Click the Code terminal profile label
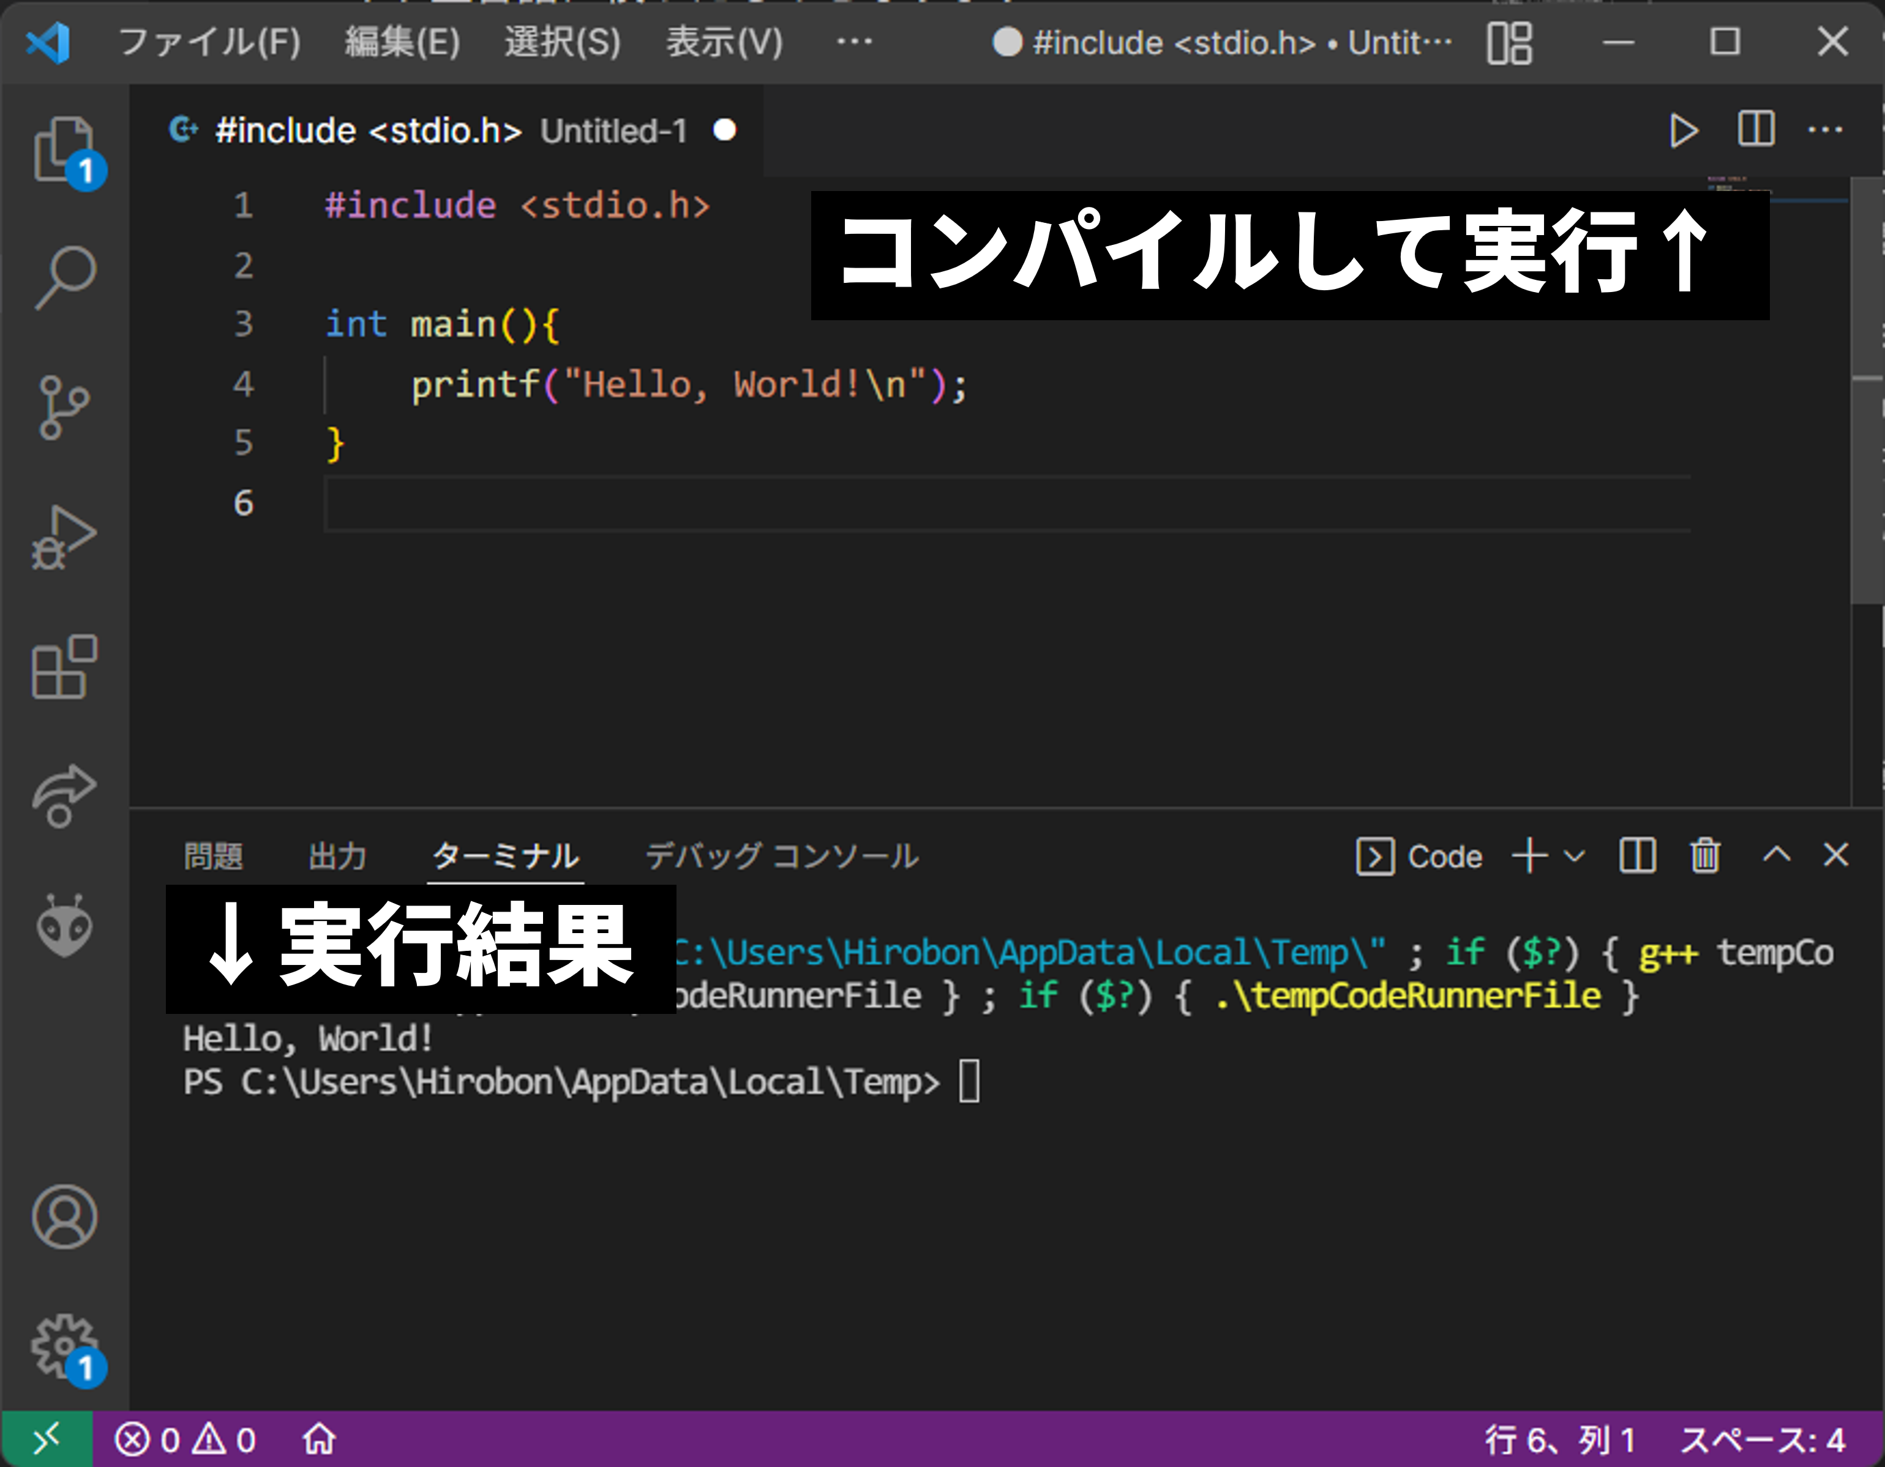This screenshot has width=1885, height=1467. (x=1419, y=856)
